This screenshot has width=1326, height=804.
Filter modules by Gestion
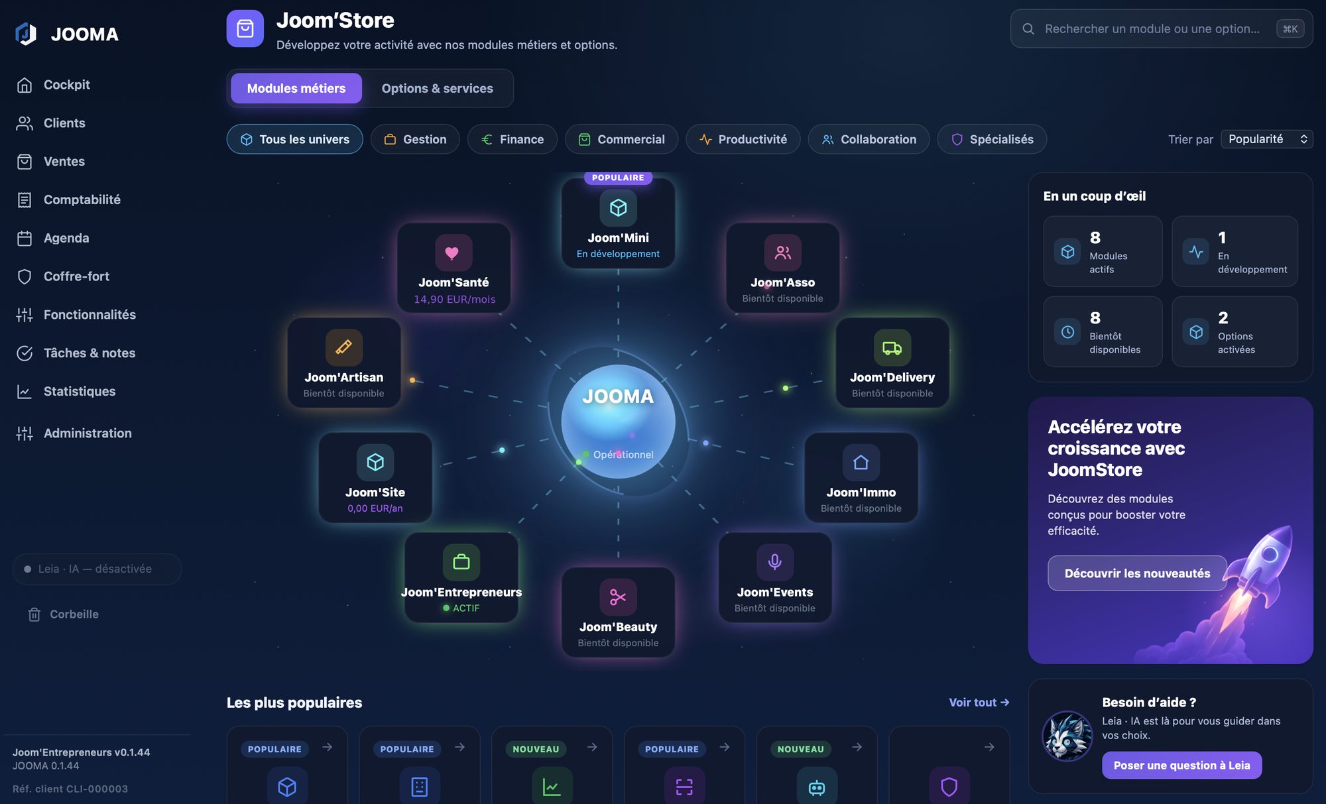click(x=415, y=139)
